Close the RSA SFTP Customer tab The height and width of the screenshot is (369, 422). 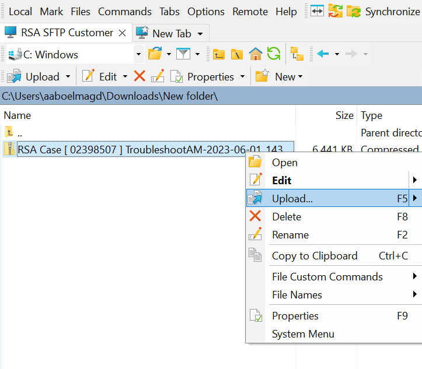coord(123,33)
